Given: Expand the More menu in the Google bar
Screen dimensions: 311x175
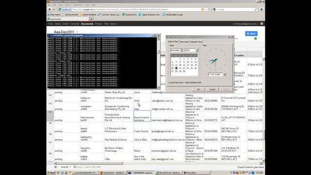Looking at the screenshot, I should [x=114, y=24].
